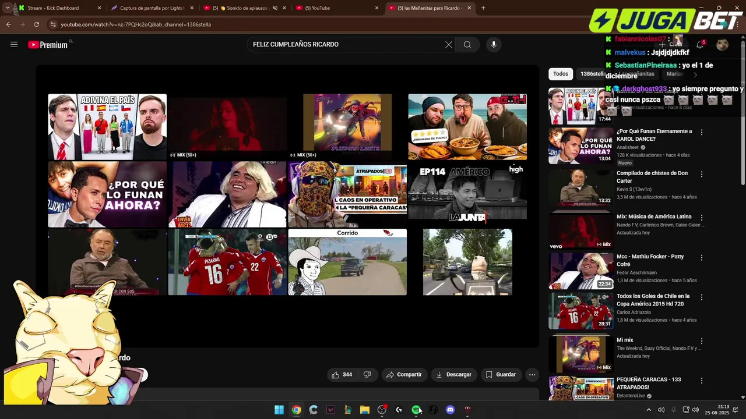Dislike the video with thumbs down
Image resolution: width=746 pixels, height=419 pixels.
[367, 375]
